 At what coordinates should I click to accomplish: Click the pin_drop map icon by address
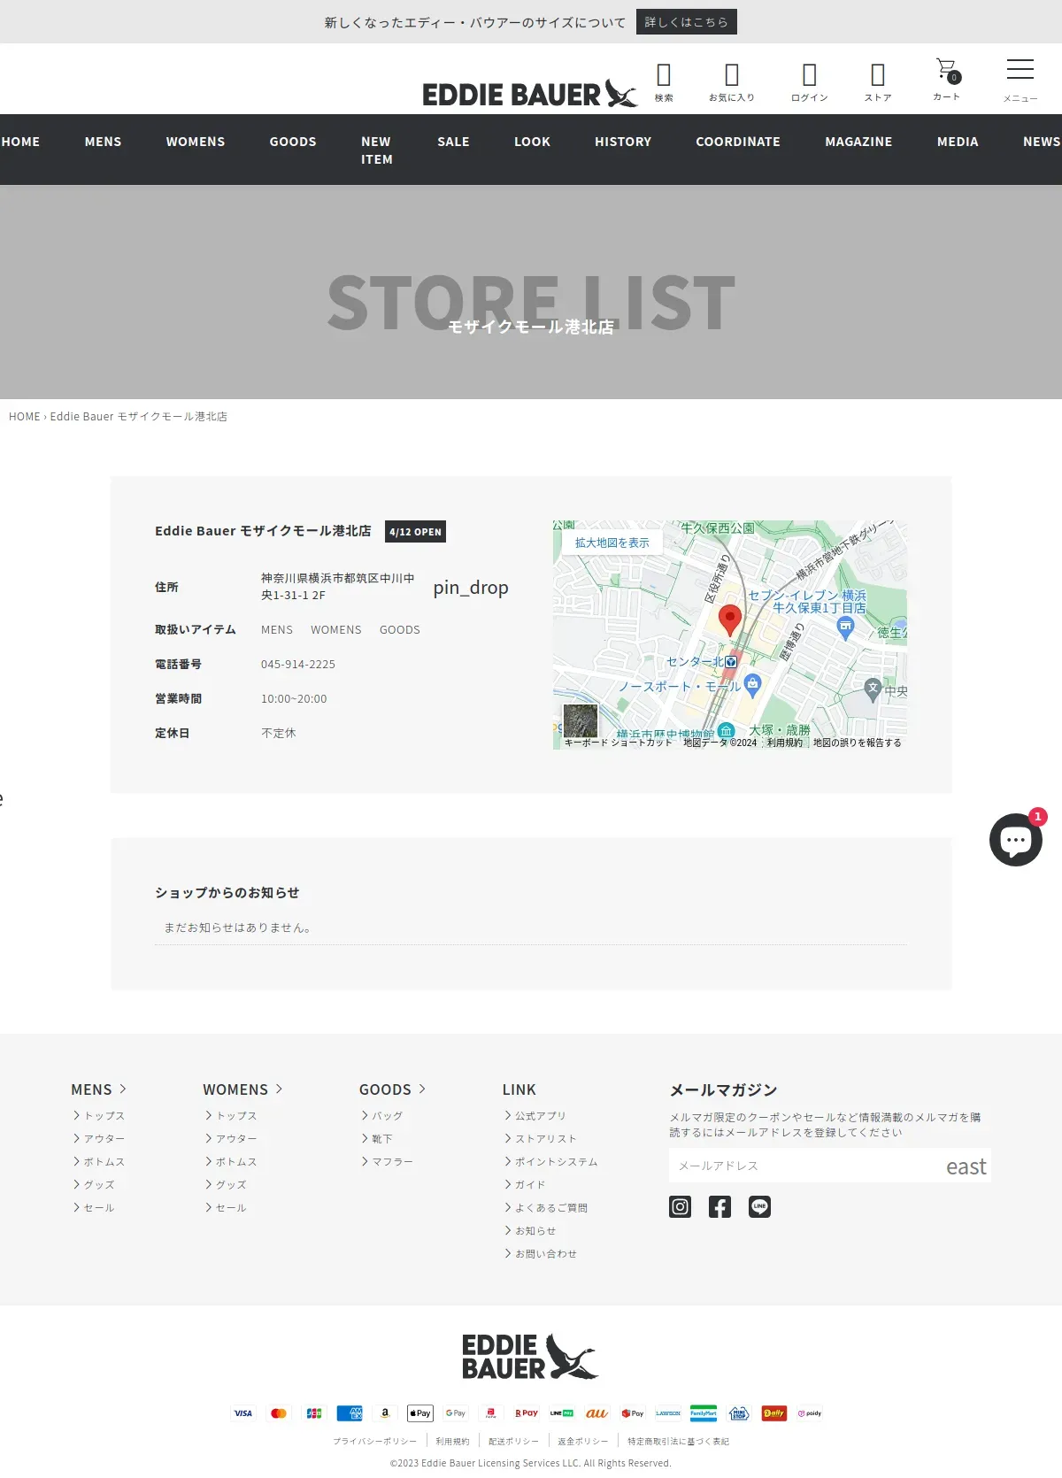471,587
